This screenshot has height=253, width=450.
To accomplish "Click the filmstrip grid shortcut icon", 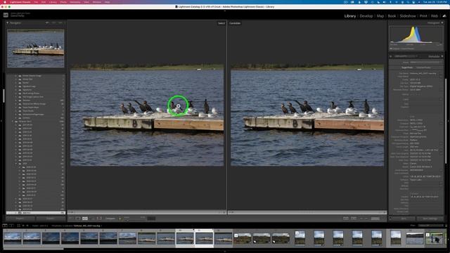I will coord(19,226).
